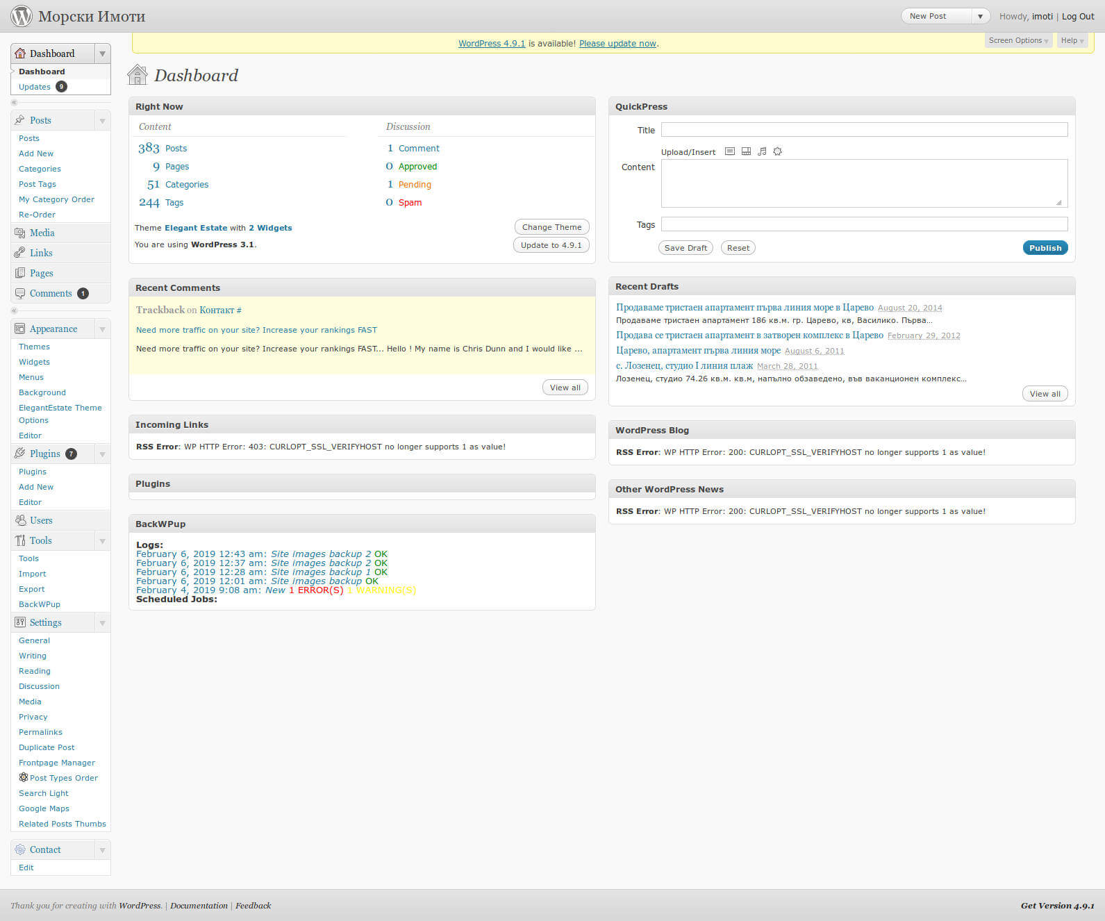Click the Add Video icon in QuickPress
The image size is (1105, 921).
tap(746, 151)
